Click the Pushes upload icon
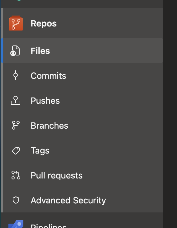This screenshot has width=177, height=228. [x=16, y=100]
